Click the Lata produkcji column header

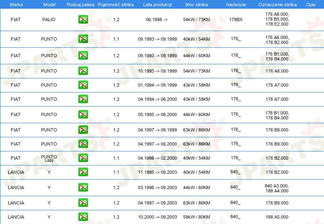click(x=157, y=5)
